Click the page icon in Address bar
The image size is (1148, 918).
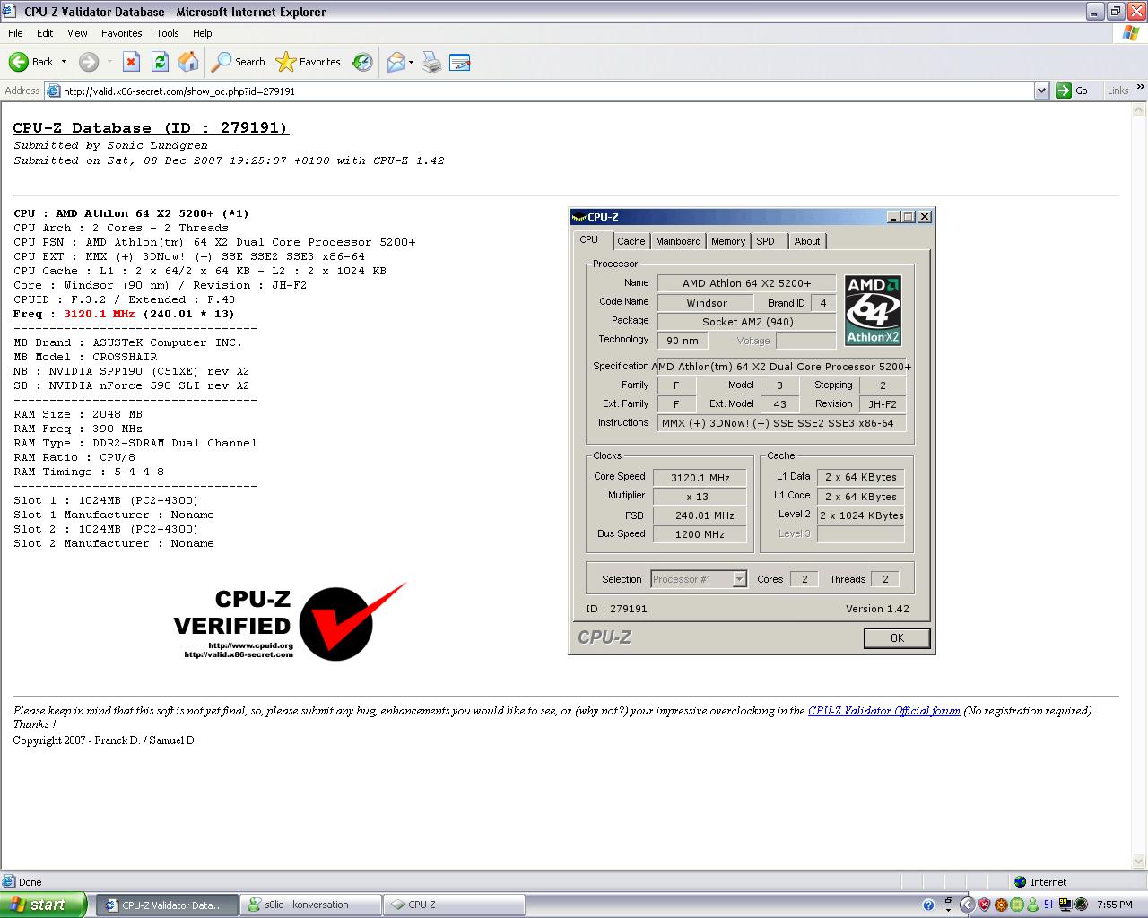tap(53, 91)
